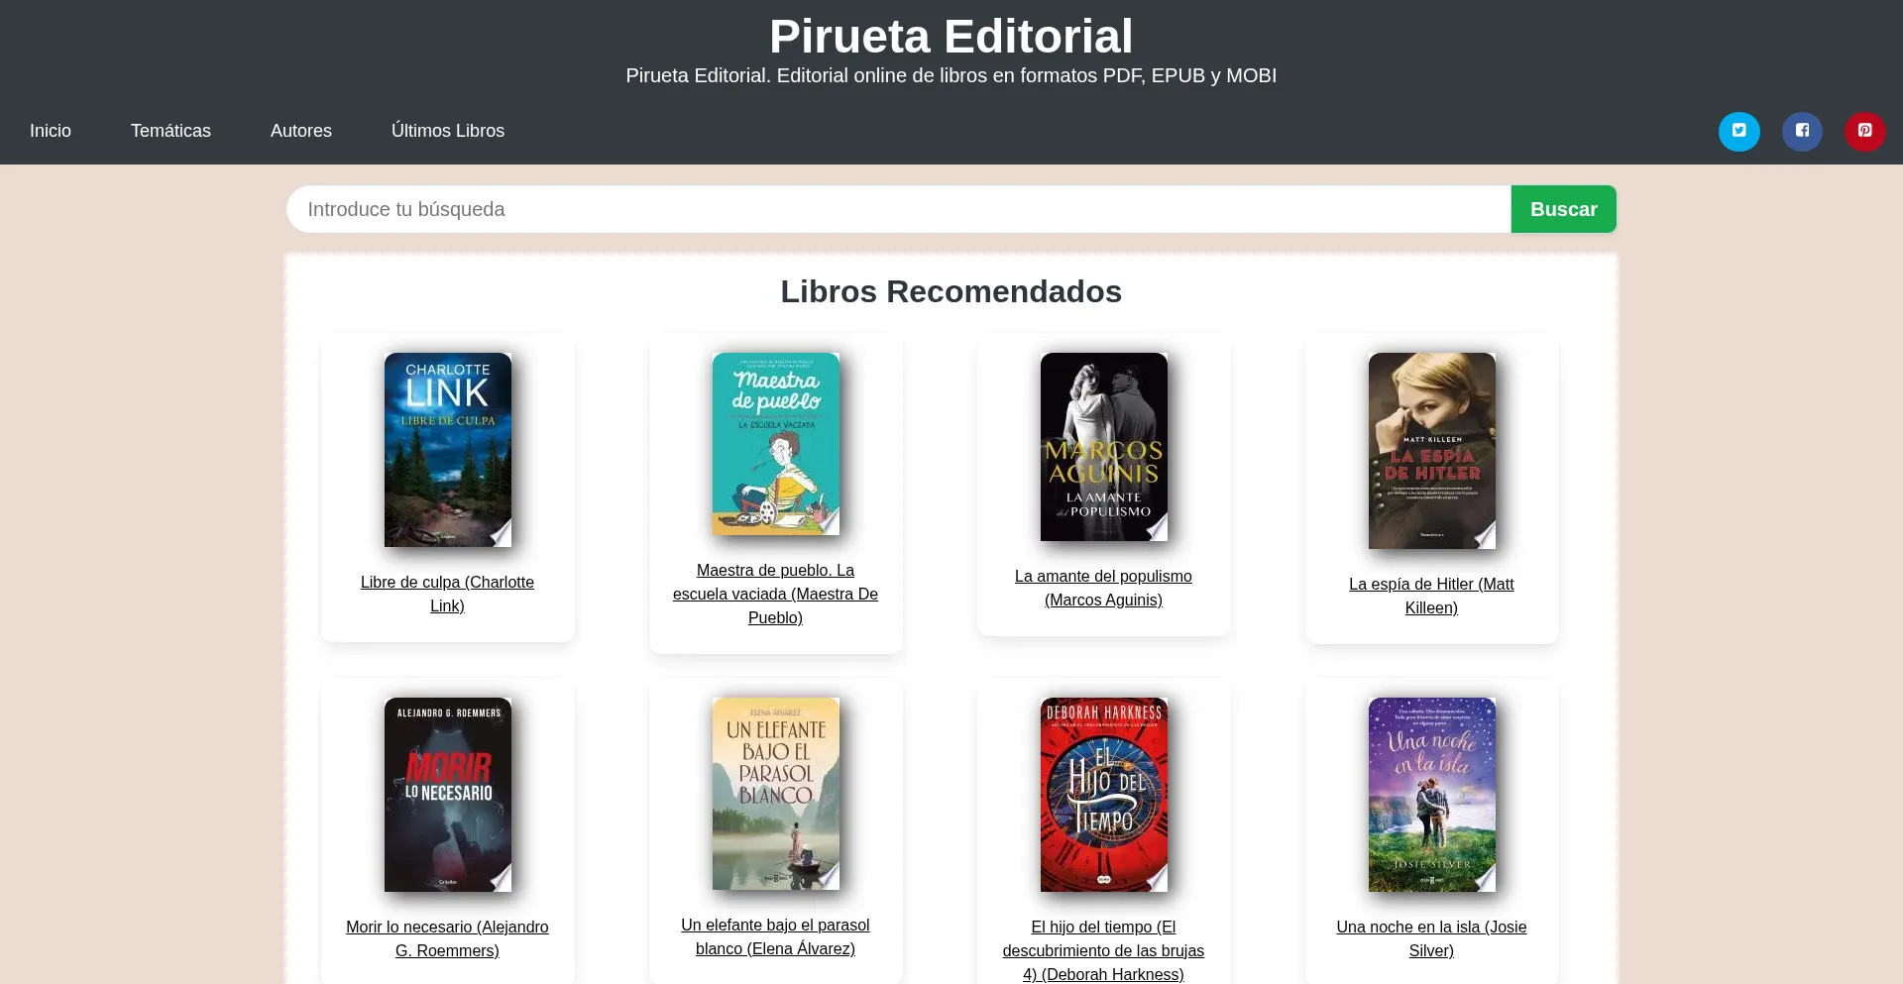Follow the 'Maestra de pueblo. La escuela vaciada' link
1903x984 pixels.
coord(775,595)
